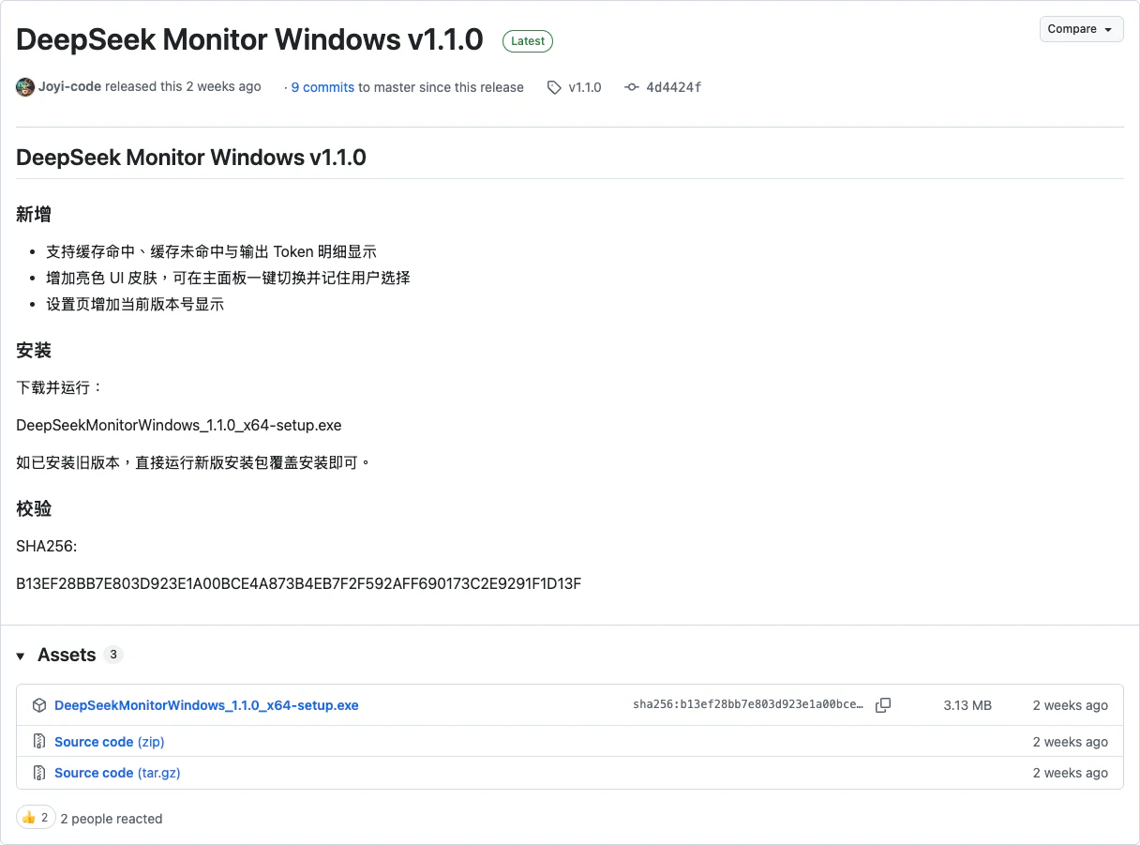Click the 2 weeks ago timestamp for setup.exe
Screen dimensions: 1140x845
coord(1071,705)
